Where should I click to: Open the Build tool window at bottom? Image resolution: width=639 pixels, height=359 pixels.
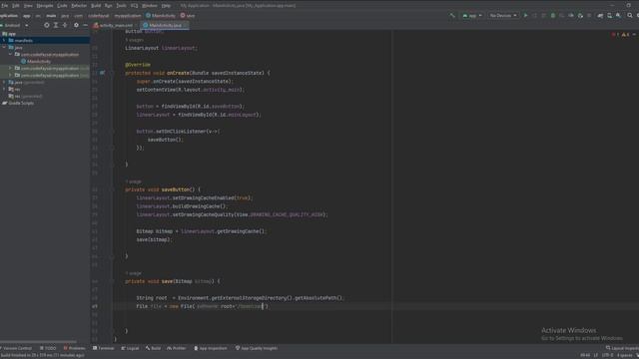(153, 348)
